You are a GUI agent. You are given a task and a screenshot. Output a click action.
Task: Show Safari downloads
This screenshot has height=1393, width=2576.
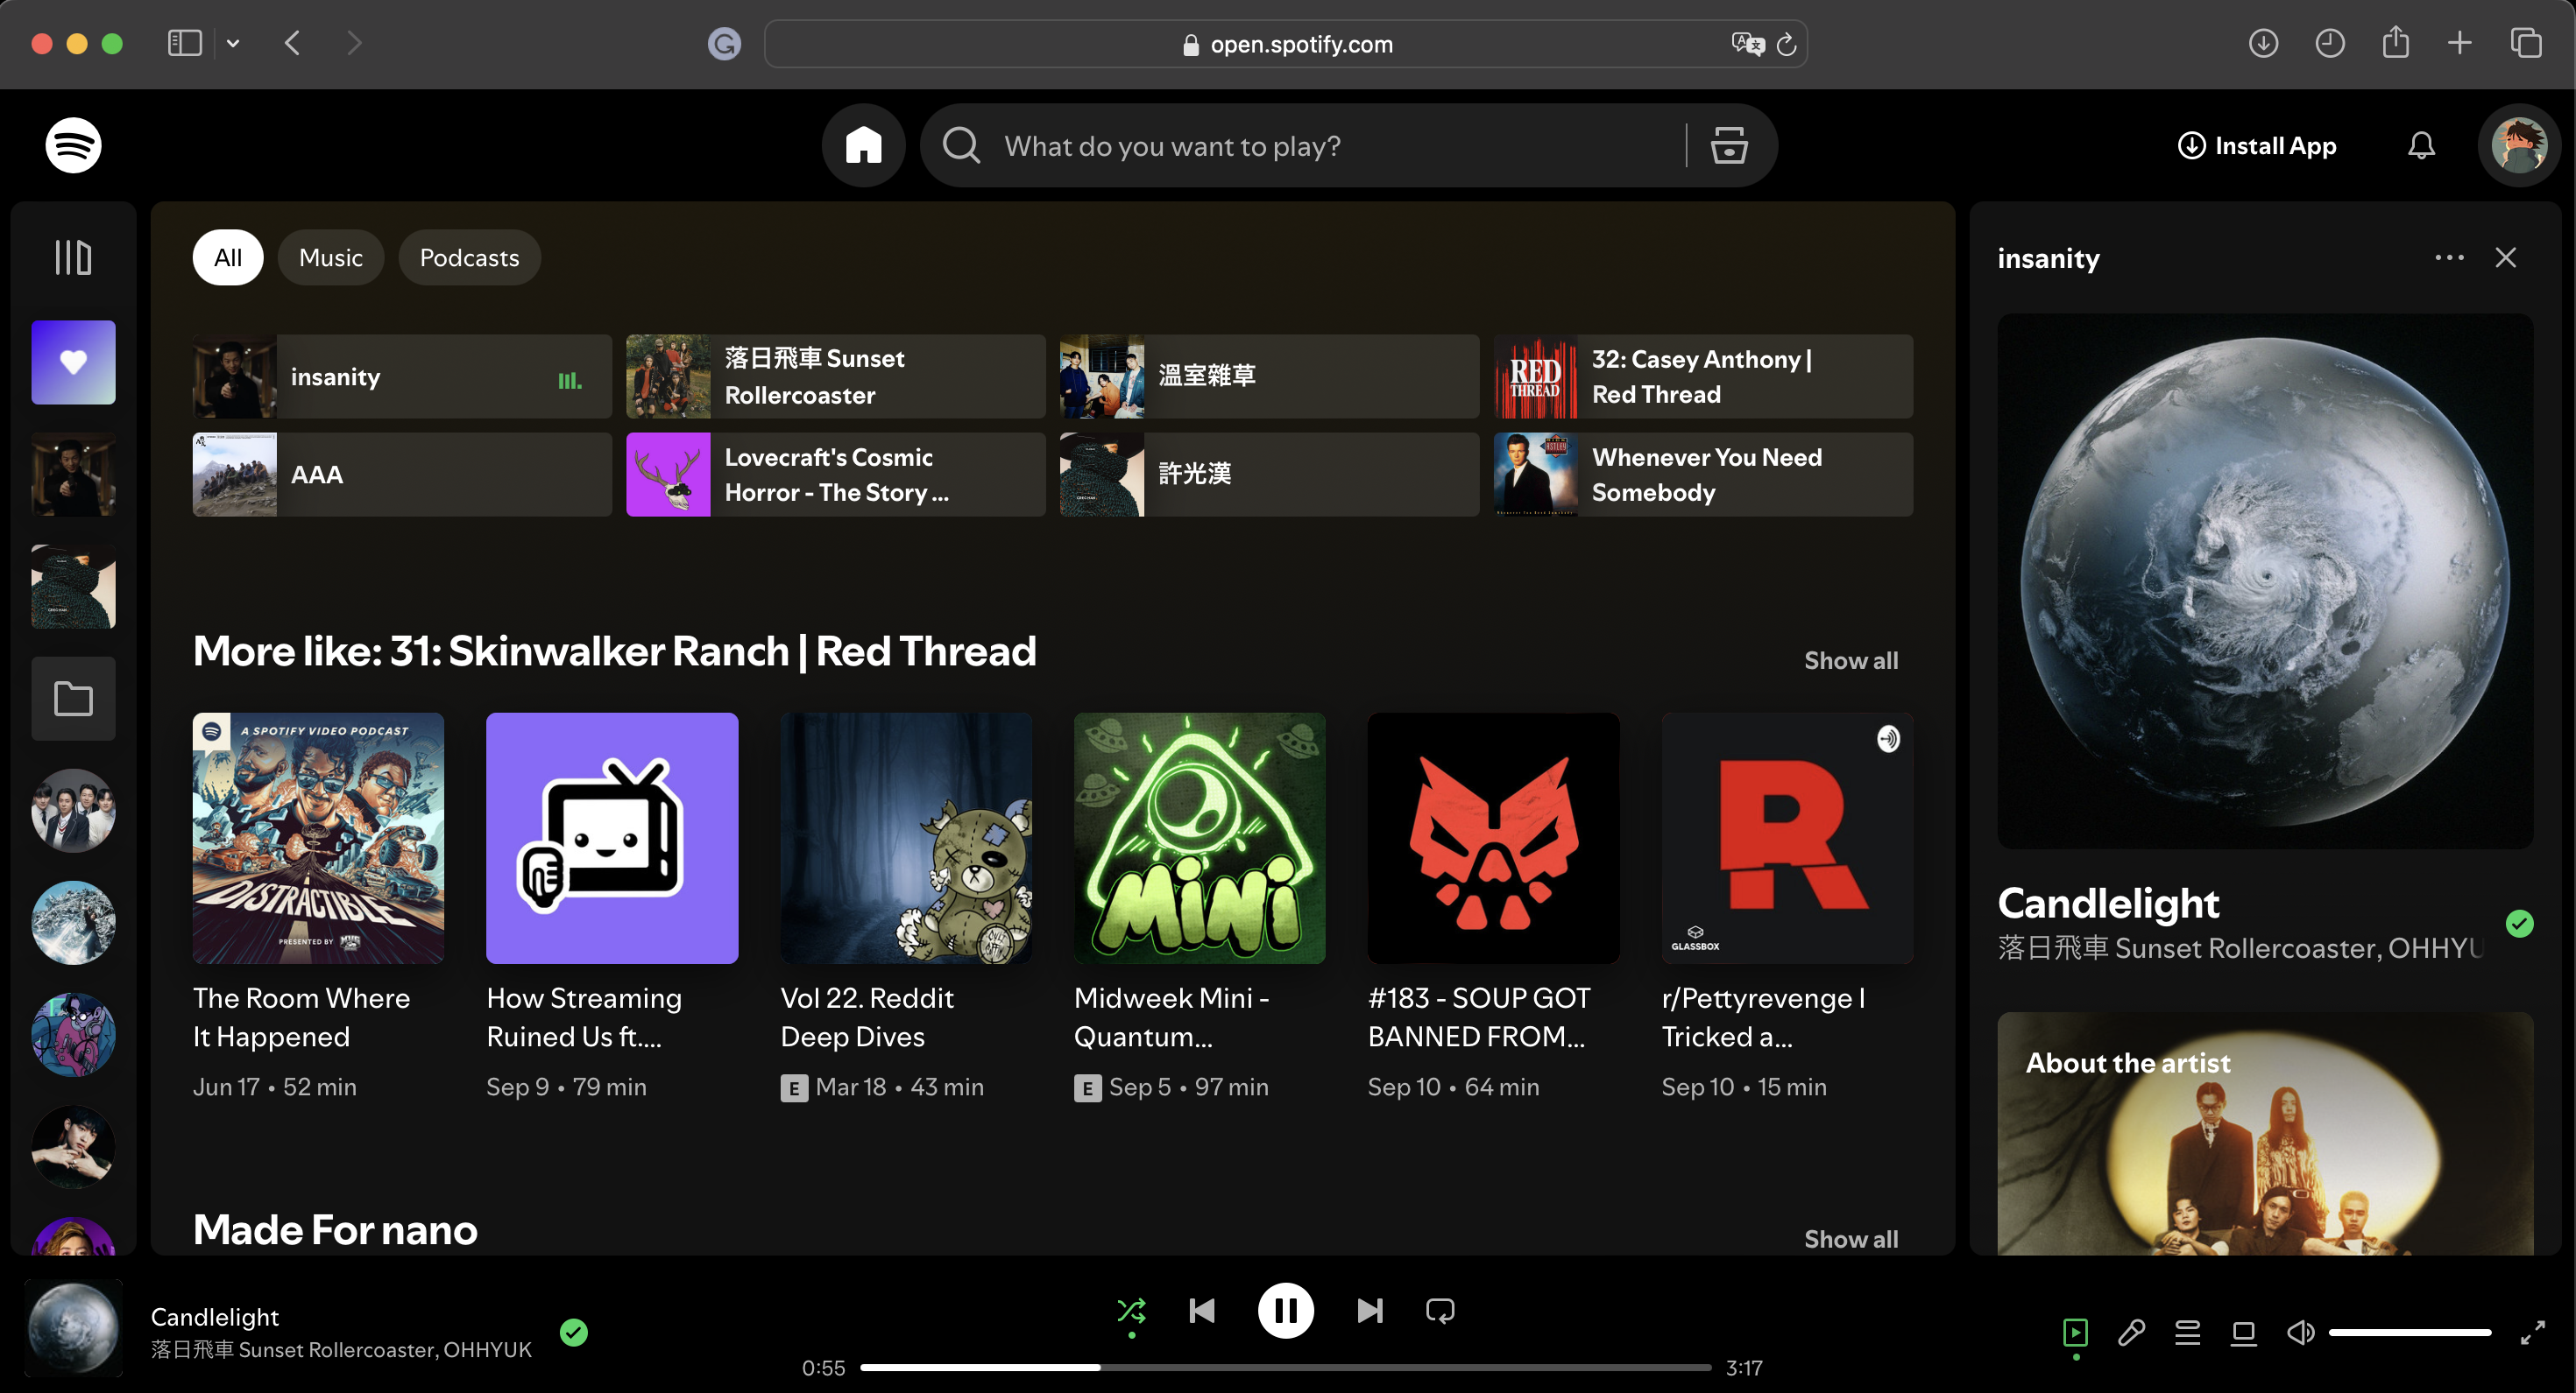(2263, 43)
